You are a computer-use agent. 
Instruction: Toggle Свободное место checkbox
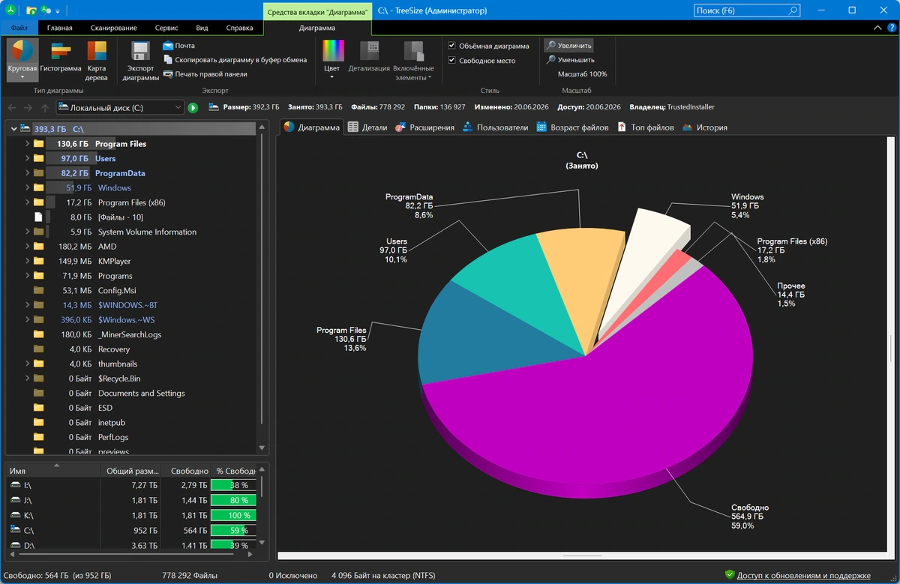(x=451, y=60)
